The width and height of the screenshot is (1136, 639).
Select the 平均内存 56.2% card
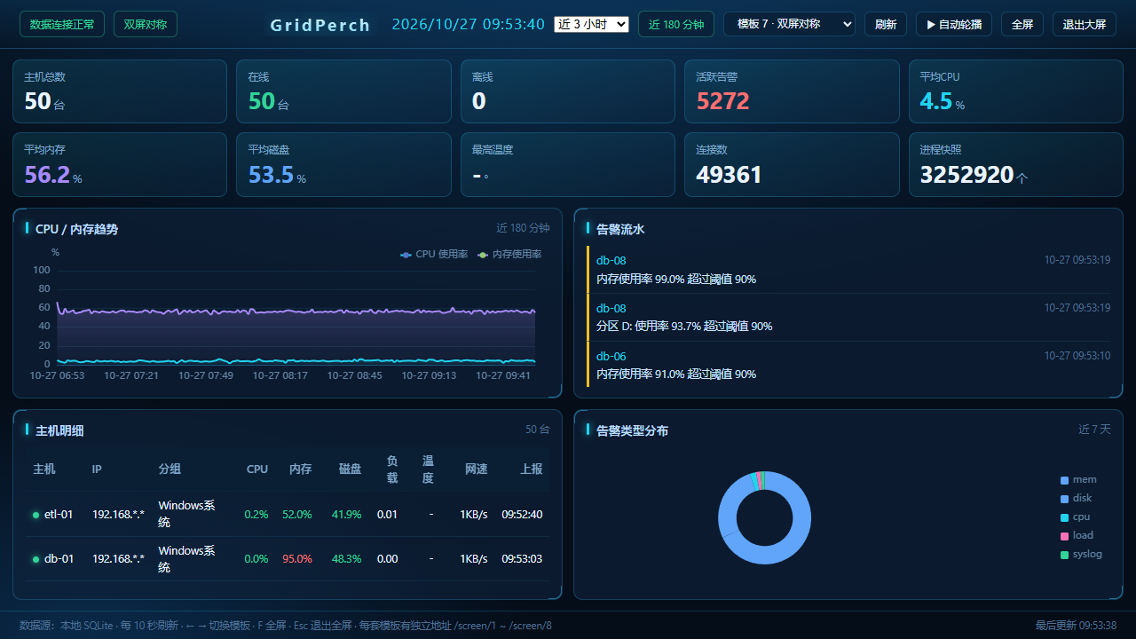pos(120,164)
